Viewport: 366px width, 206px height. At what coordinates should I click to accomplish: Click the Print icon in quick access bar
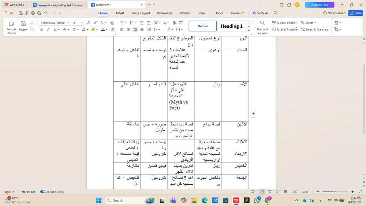(33, 13)
